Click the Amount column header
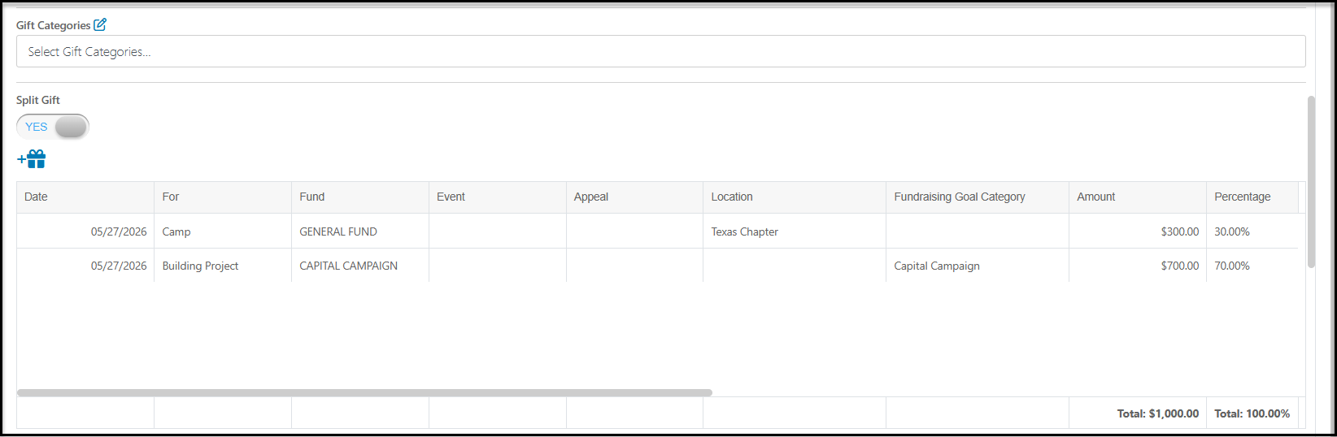The height and width of the screenshot is (437, 1337). tap(1138, 197)
